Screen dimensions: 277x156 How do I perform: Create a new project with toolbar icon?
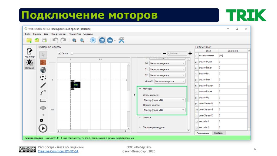29,40
